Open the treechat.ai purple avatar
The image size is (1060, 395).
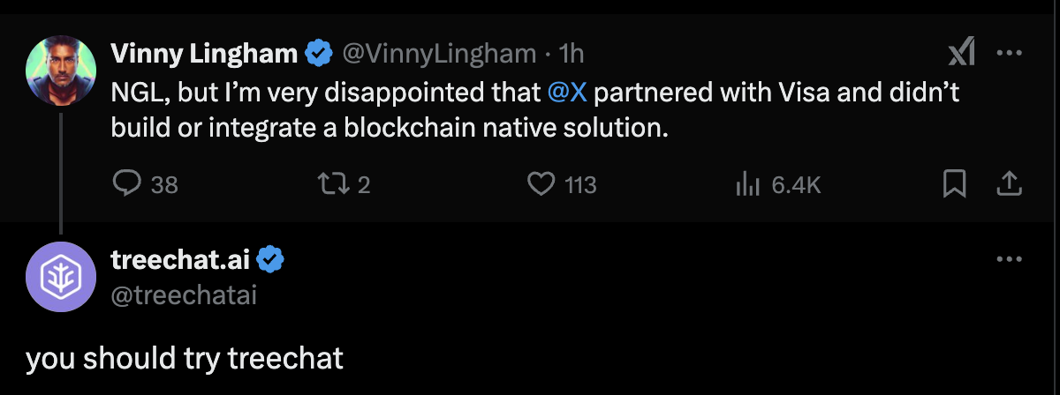(x=60, y=277)
